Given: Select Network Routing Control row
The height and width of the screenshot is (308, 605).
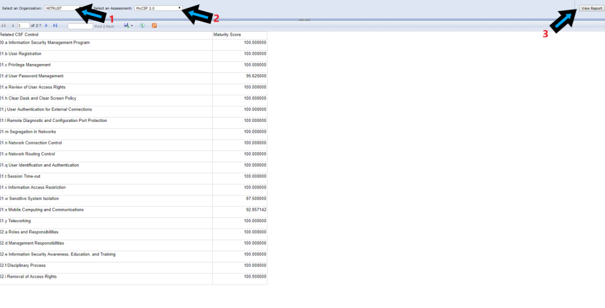Looking at the screenshot, I should (x=133, y=156).
